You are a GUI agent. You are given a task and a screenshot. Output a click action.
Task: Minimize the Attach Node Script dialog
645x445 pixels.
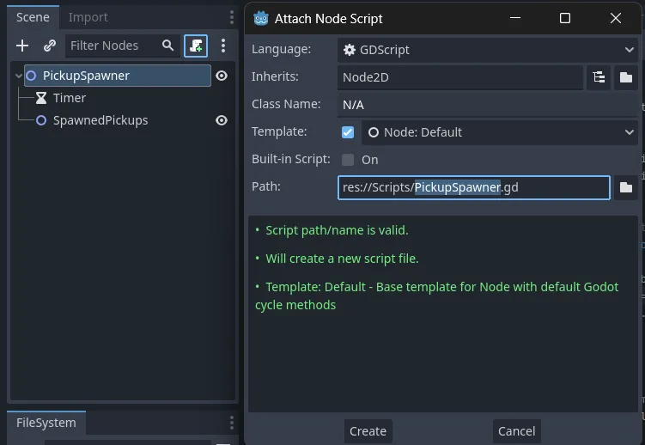pos(515,18)
